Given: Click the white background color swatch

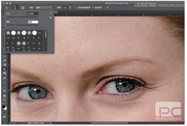Looking at the screenshot, I should click(x=6, y=108).
